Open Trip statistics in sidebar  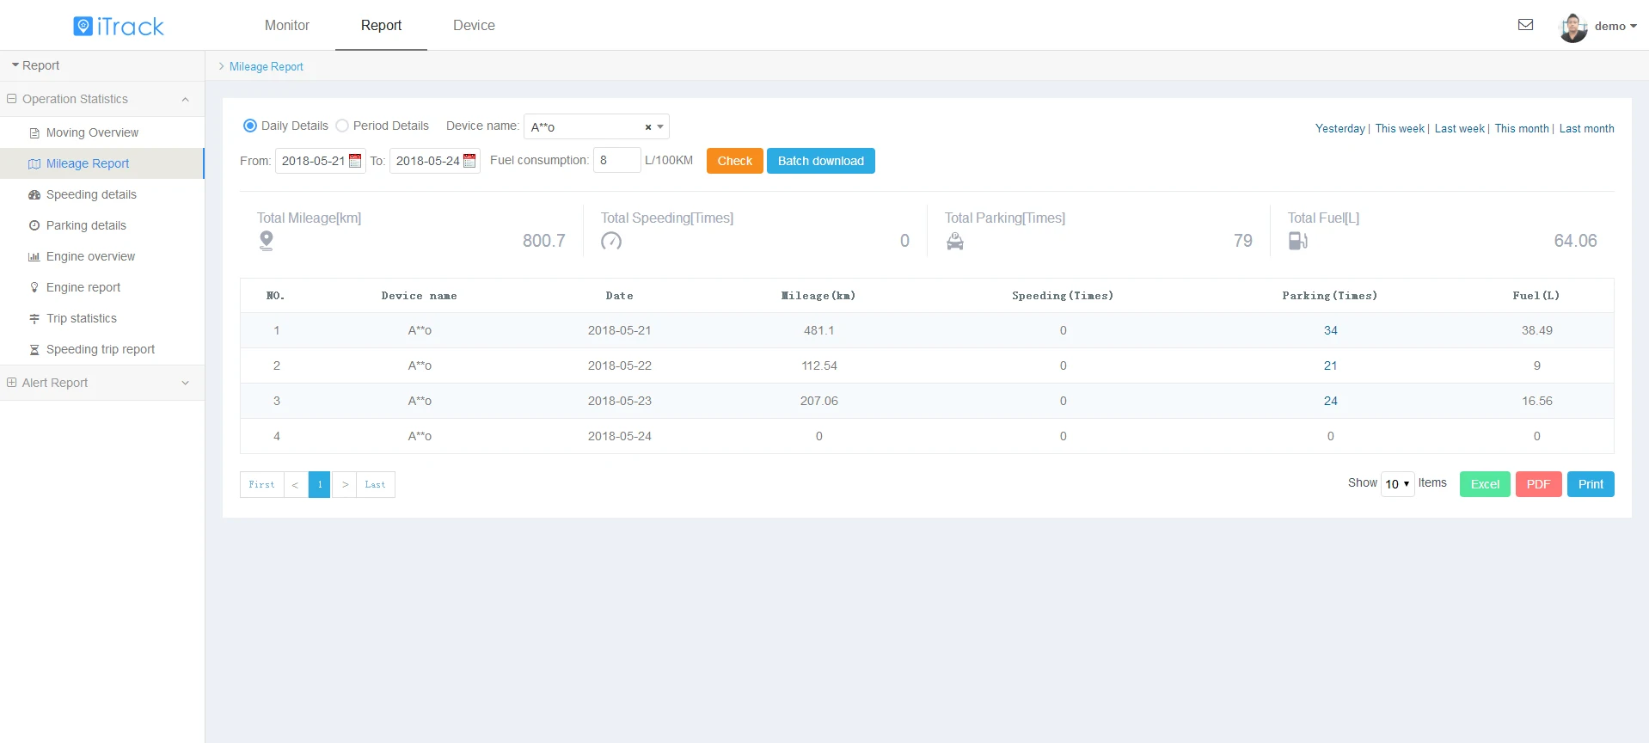click(102, 318)
